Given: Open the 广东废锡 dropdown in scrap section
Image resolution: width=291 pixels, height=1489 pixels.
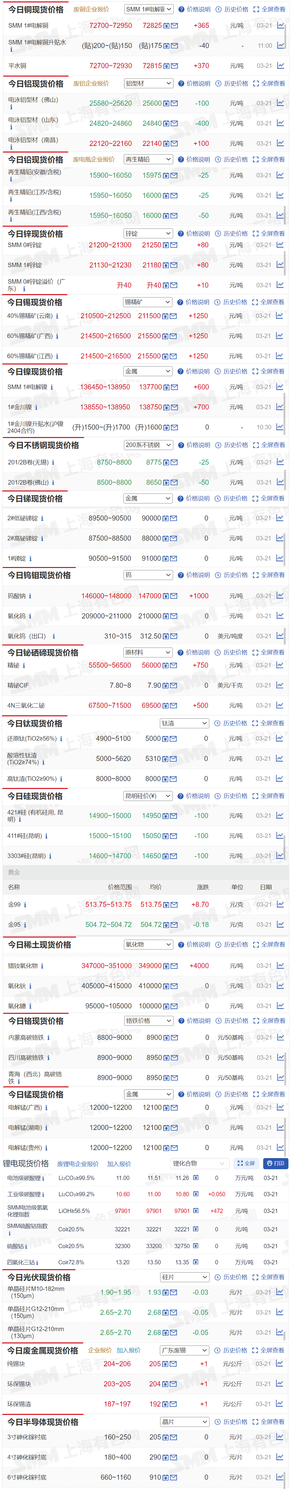Looking at the screenshot, I should [184, 1350].
